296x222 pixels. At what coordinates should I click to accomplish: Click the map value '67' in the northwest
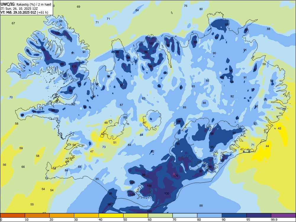[x=13, y=23]
